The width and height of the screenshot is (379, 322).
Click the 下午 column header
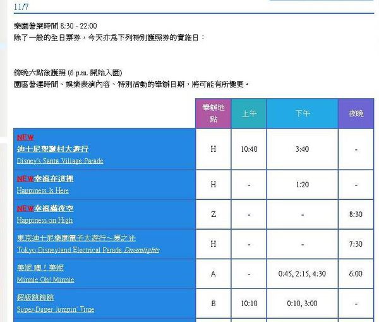[303, 113]
